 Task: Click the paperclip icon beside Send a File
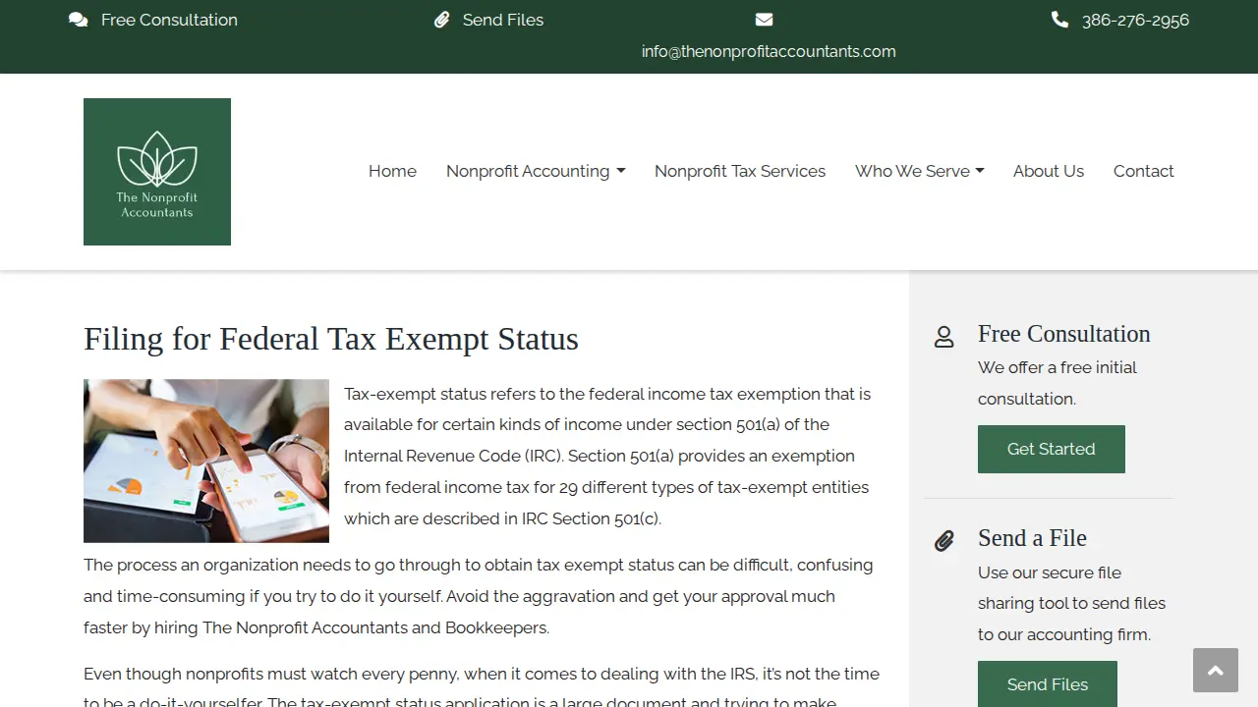pos(943,541)
